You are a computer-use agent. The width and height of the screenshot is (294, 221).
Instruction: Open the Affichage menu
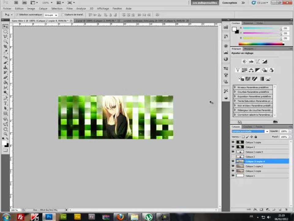(103, 9)
